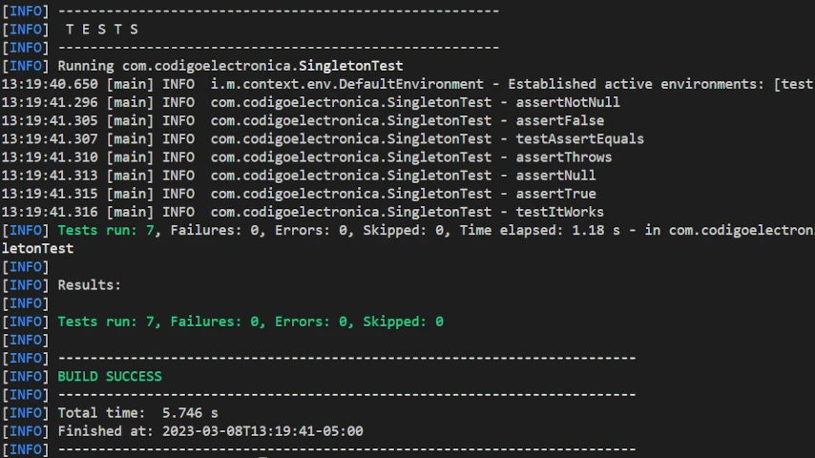Viewport: 815px width, 458px height.
Task: Click the [INFO] tag beside BUILD SUCCESS
Action: (26, 376)
